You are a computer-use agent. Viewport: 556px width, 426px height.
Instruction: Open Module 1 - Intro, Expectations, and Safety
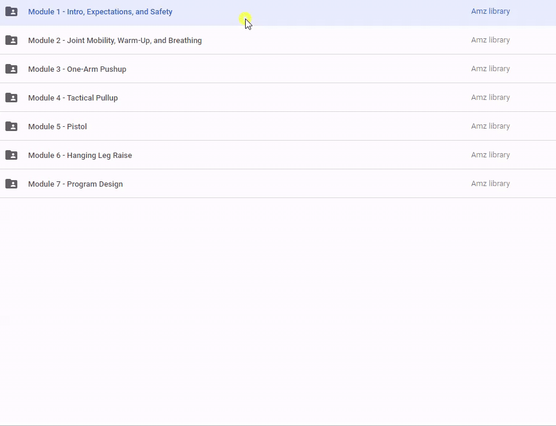(x=100, y=11)
